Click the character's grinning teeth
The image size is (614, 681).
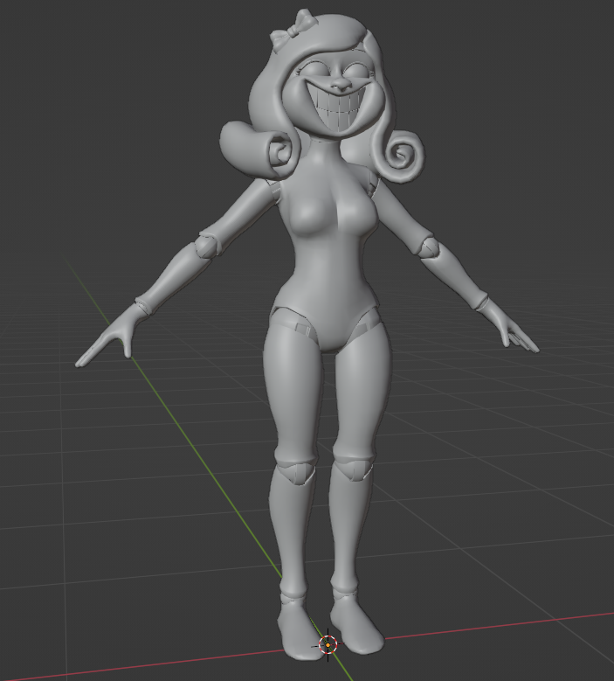click(x=339, y=114)
